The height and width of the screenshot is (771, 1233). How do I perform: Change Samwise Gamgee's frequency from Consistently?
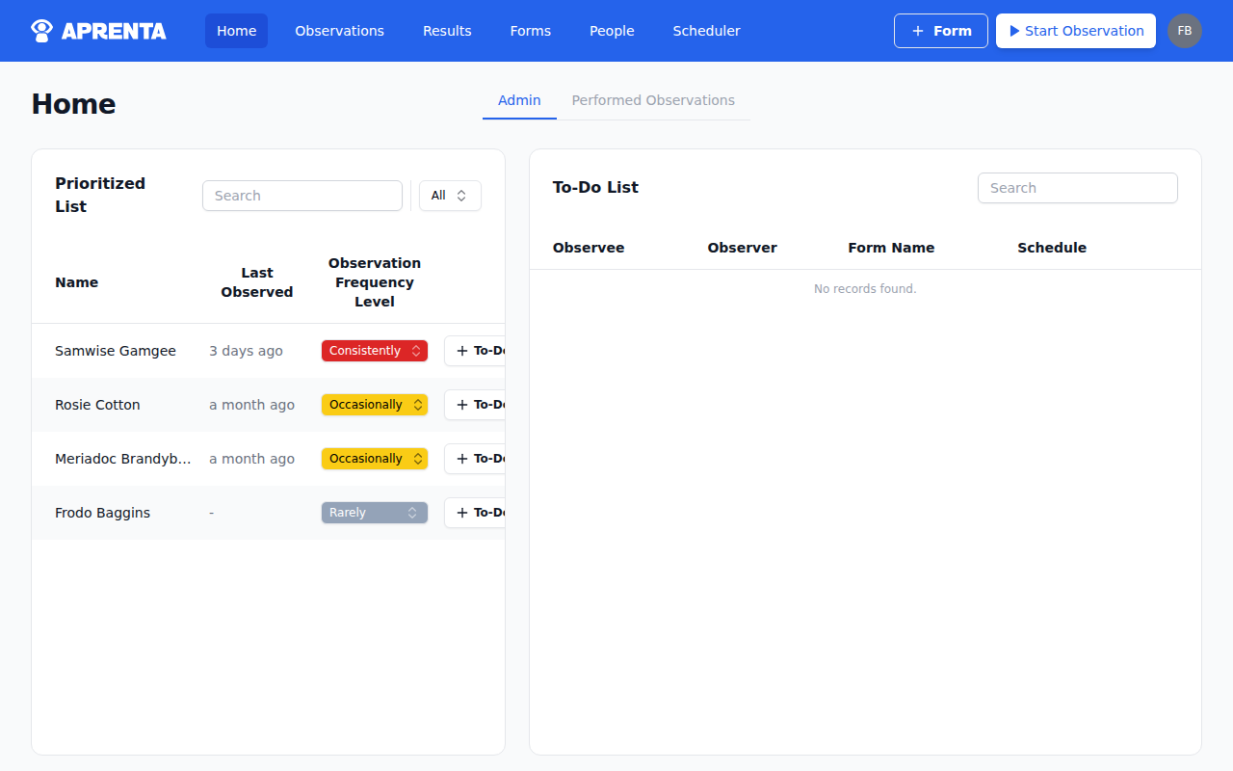[x=374, y=351]
